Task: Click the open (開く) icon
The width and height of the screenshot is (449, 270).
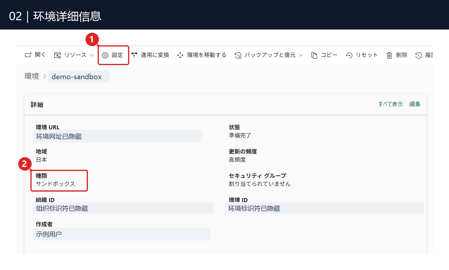Action: (x=28, y=55)
